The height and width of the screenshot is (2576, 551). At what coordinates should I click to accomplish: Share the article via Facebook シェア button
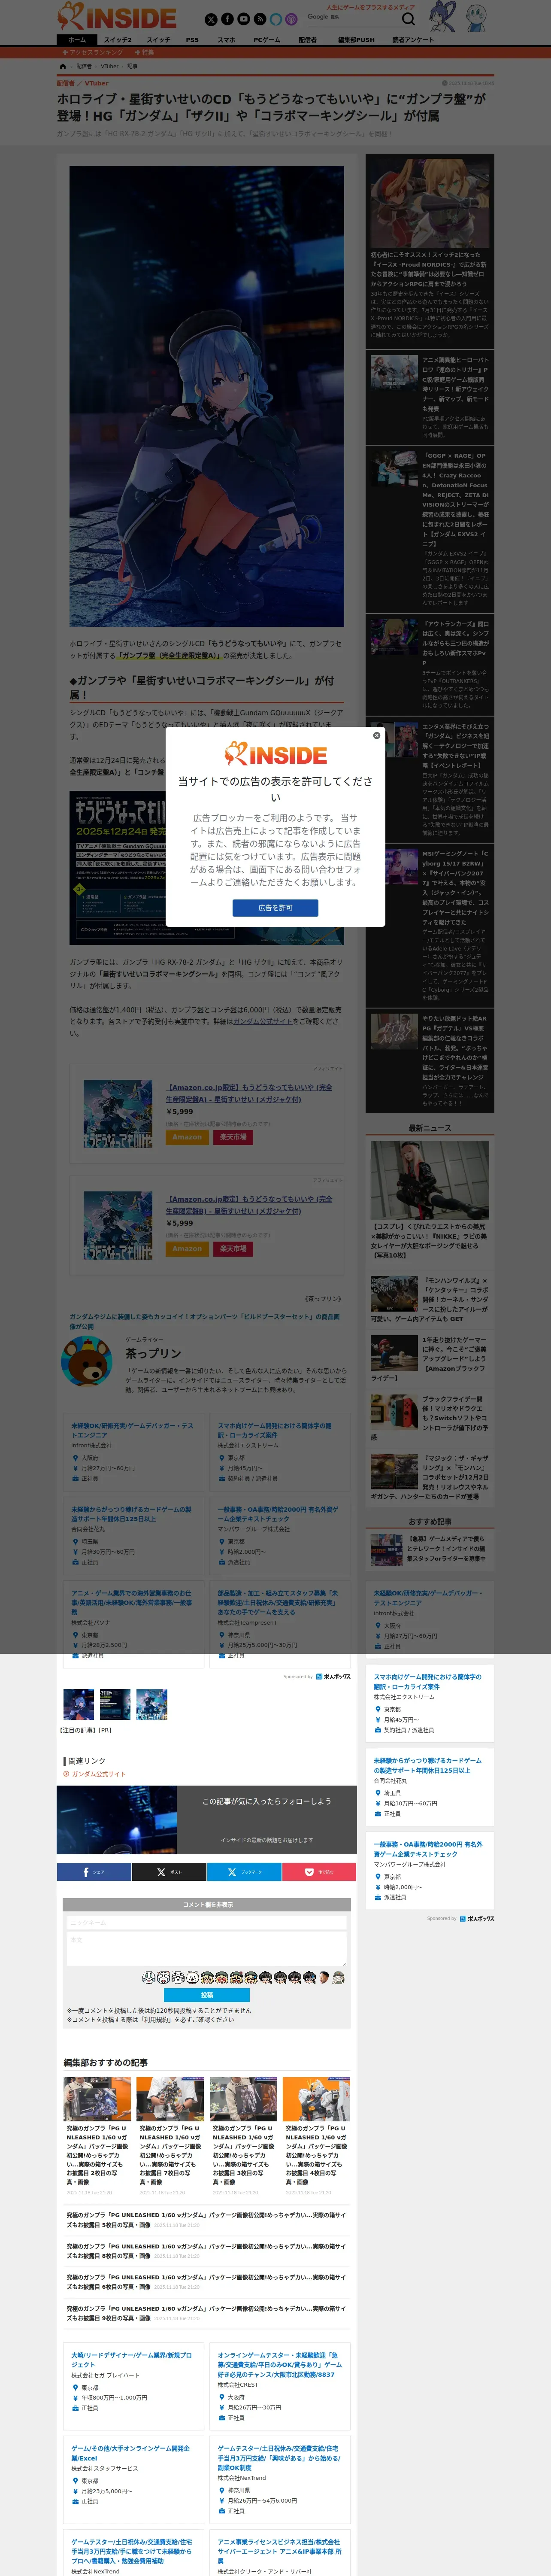tap(94, 1872)
